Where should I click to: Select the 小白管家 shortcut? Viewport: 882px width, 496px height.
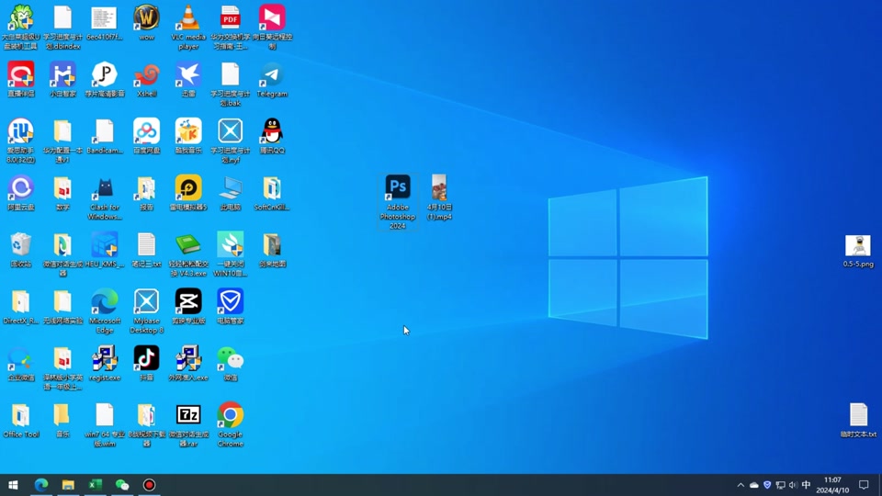62,79
